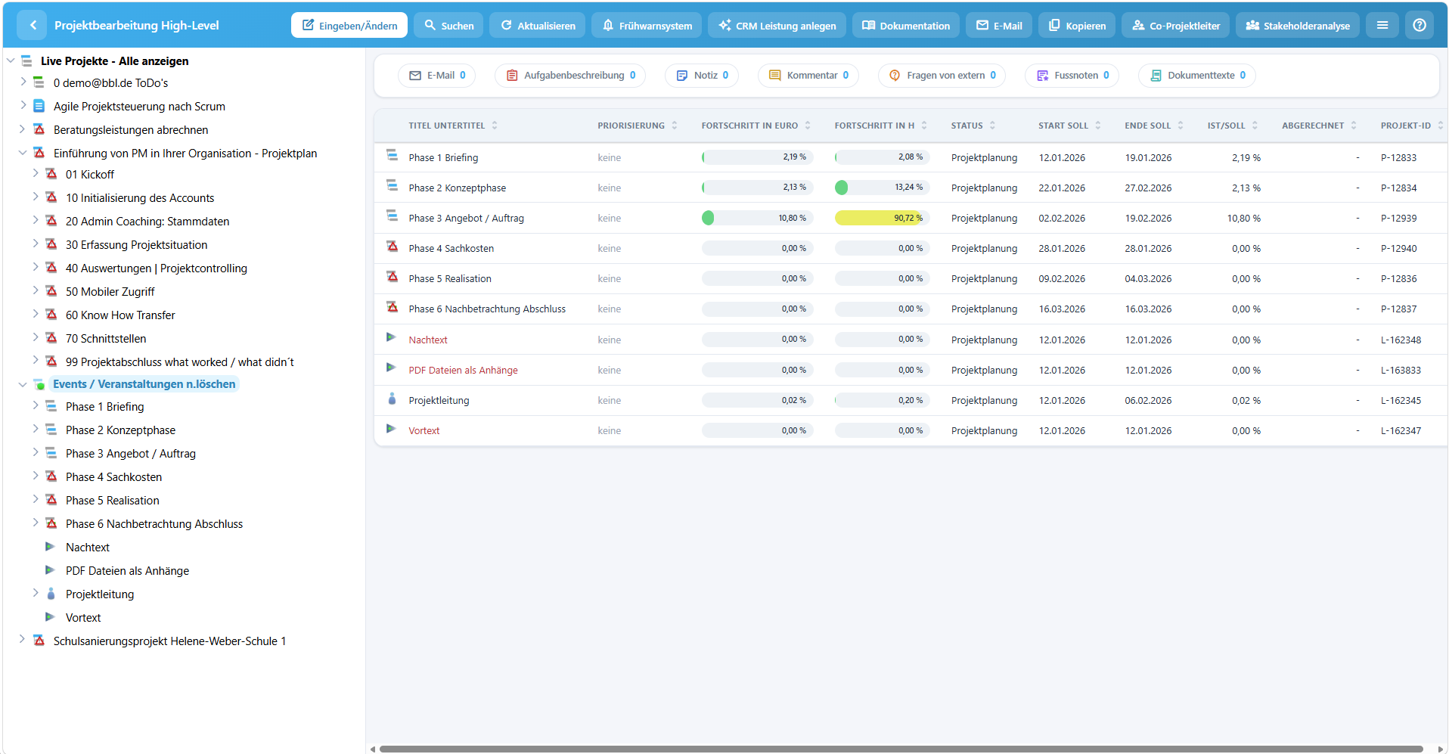Screen dimensions: 1449x754
Task: Collapse Einführung von PM project node
Action: [x=23, y=152]
